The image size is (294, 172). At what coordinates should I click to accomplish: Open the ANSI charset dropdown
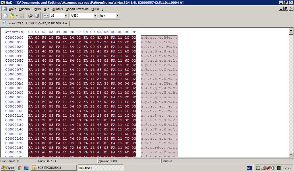tap(95, 15)
